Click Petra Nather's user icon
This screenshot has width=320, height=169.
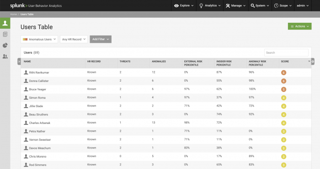coord(26,131)
